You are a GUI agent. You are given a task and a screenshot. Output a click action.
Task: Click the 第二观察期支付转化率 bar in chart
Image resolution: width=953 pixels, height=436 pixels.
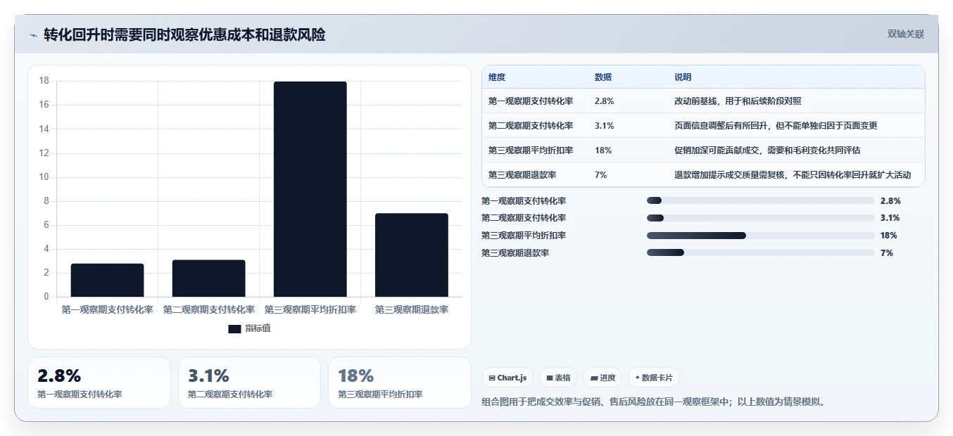pyautogui.click(x=208, y=278)
